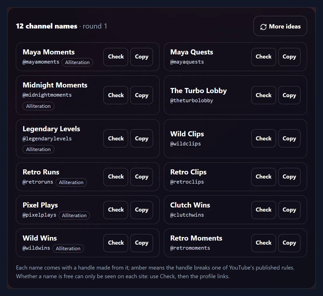This screenshot has height=296, width=323.
Task: Click the '12 channel names' heading
Action: pos(47,26)
